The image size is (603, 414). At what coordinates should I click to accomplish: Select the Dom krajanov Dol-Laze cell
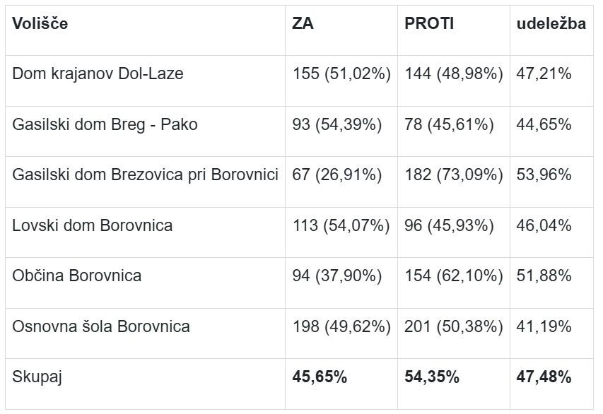click(98, 73)
